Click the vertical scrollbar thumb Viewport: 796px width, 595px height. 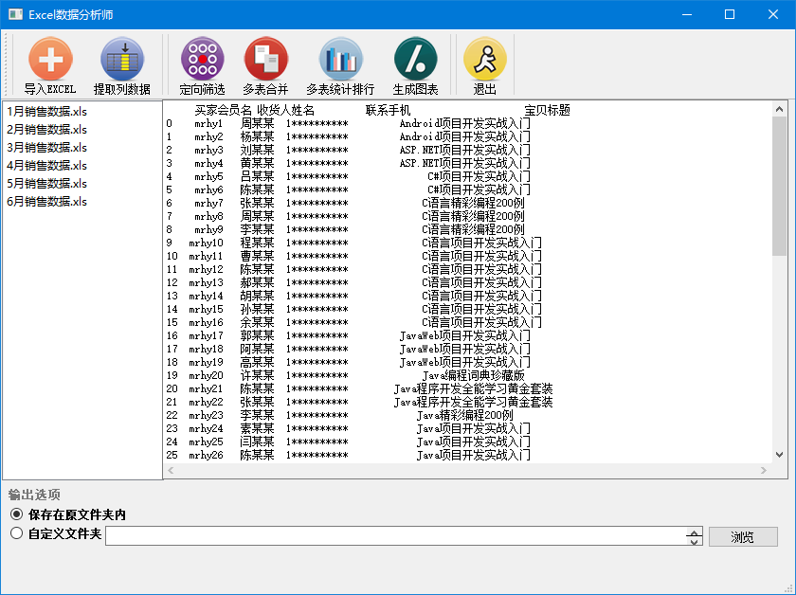click(x=779, y=186)
